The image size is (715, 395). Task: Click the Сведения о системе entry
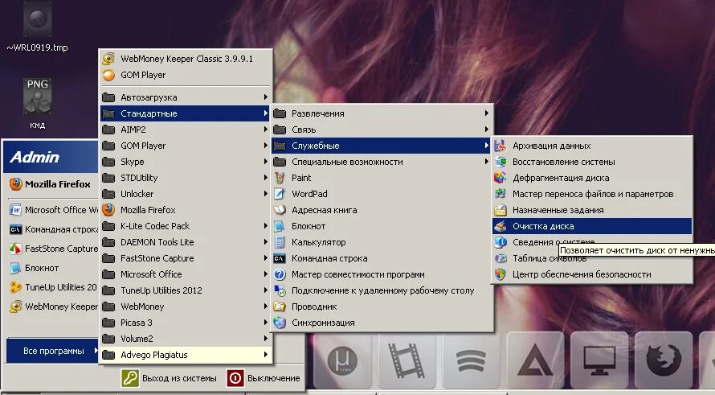click(x=592, y=242)
